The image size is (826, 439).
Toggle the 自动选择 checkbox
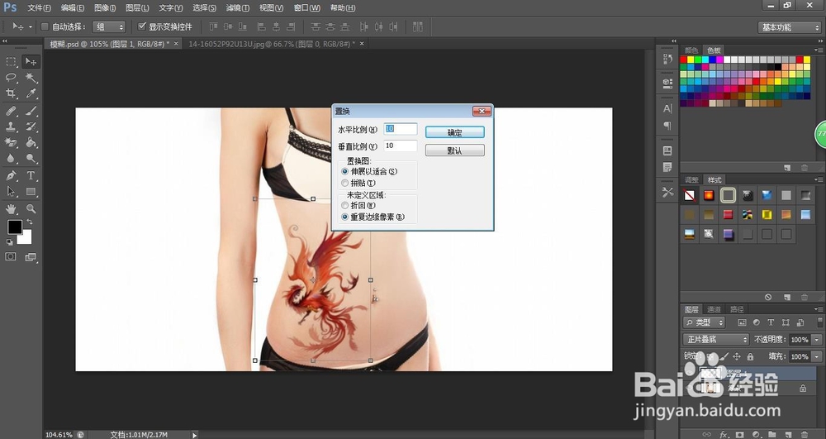point(45,26)
